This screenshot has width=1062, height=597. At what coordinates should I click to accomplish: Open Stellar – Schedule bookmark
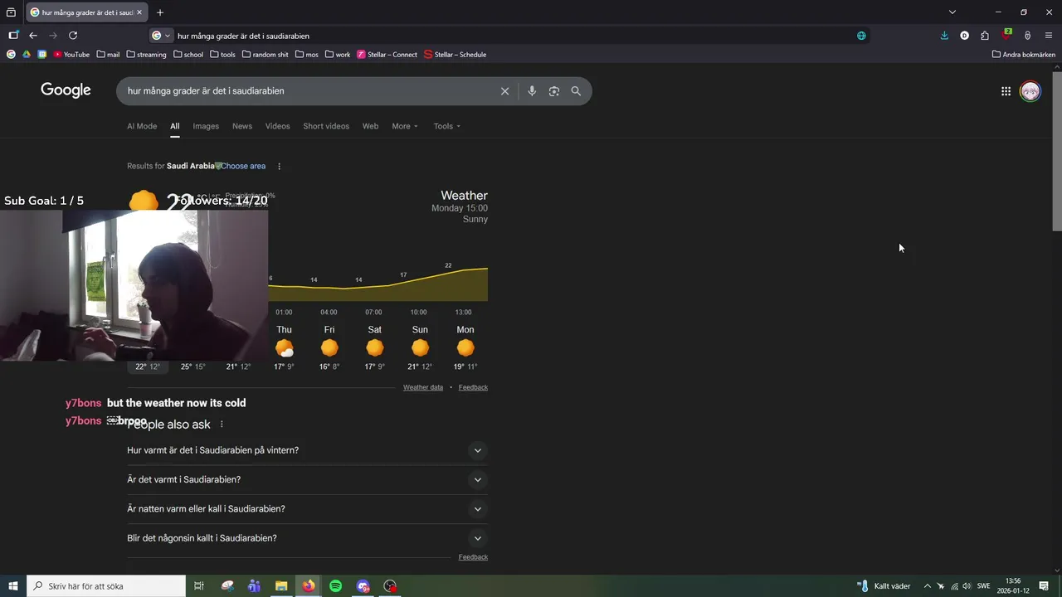[x=455, y=55]
